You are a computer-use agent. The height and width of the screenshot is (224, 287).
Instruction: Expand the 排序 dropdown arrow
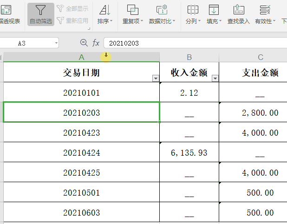(x=111, y=21)
